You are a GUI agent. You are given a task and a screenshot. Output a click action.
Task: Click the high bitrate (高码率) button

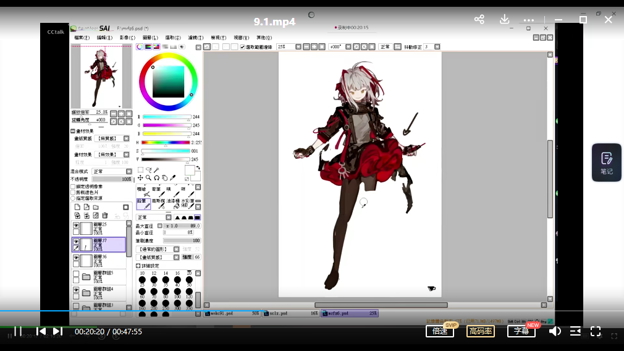tap(481, 331)
